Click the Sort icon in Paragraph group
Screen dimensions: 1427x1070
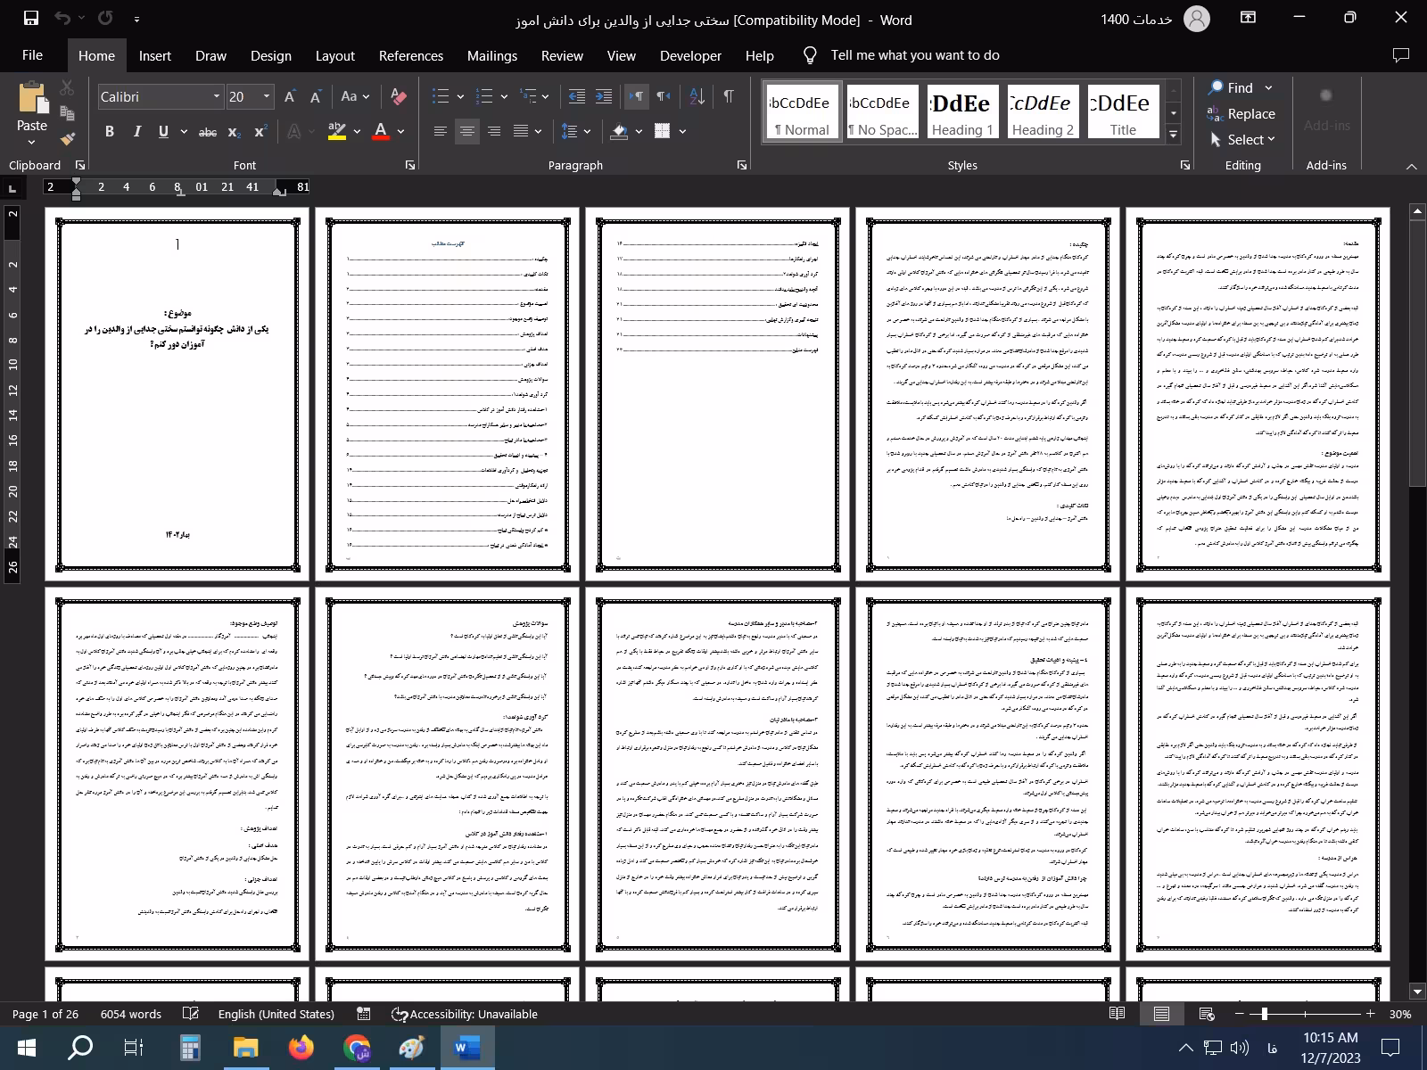[697, 96]
